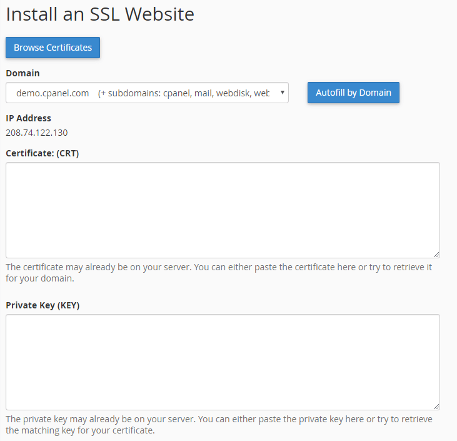Click the Certificate: (CRT) label
Screen dimensions: 457x441
coord(43,153)
